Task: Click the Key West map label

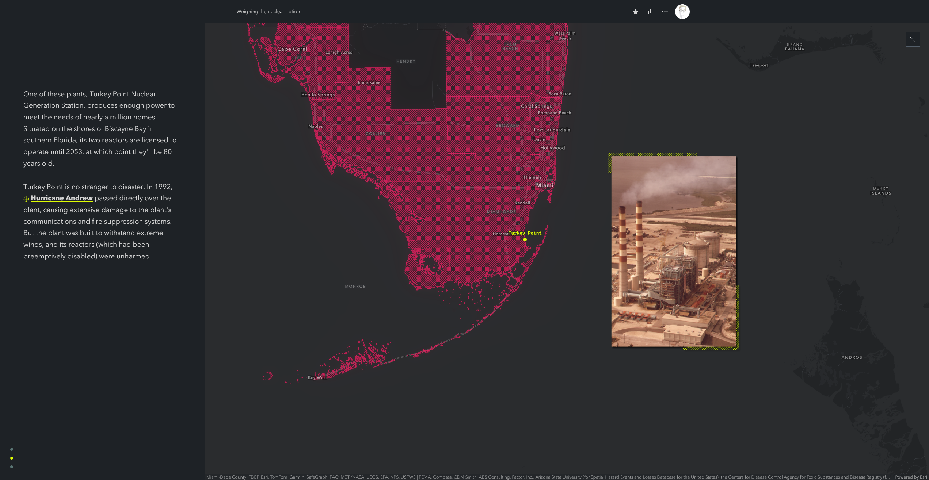Action: point(317,377)
